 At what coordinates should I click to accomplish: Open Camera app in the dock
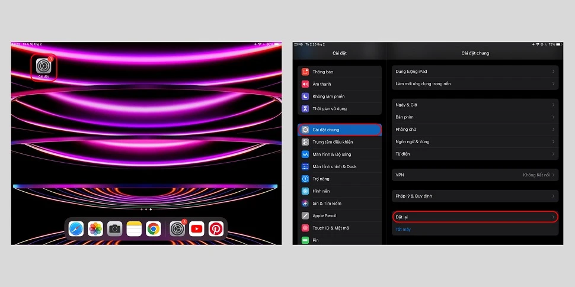tap(115, 229)
